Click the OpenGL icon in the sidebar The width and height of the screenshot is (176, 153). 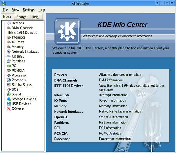pos(9,56)
